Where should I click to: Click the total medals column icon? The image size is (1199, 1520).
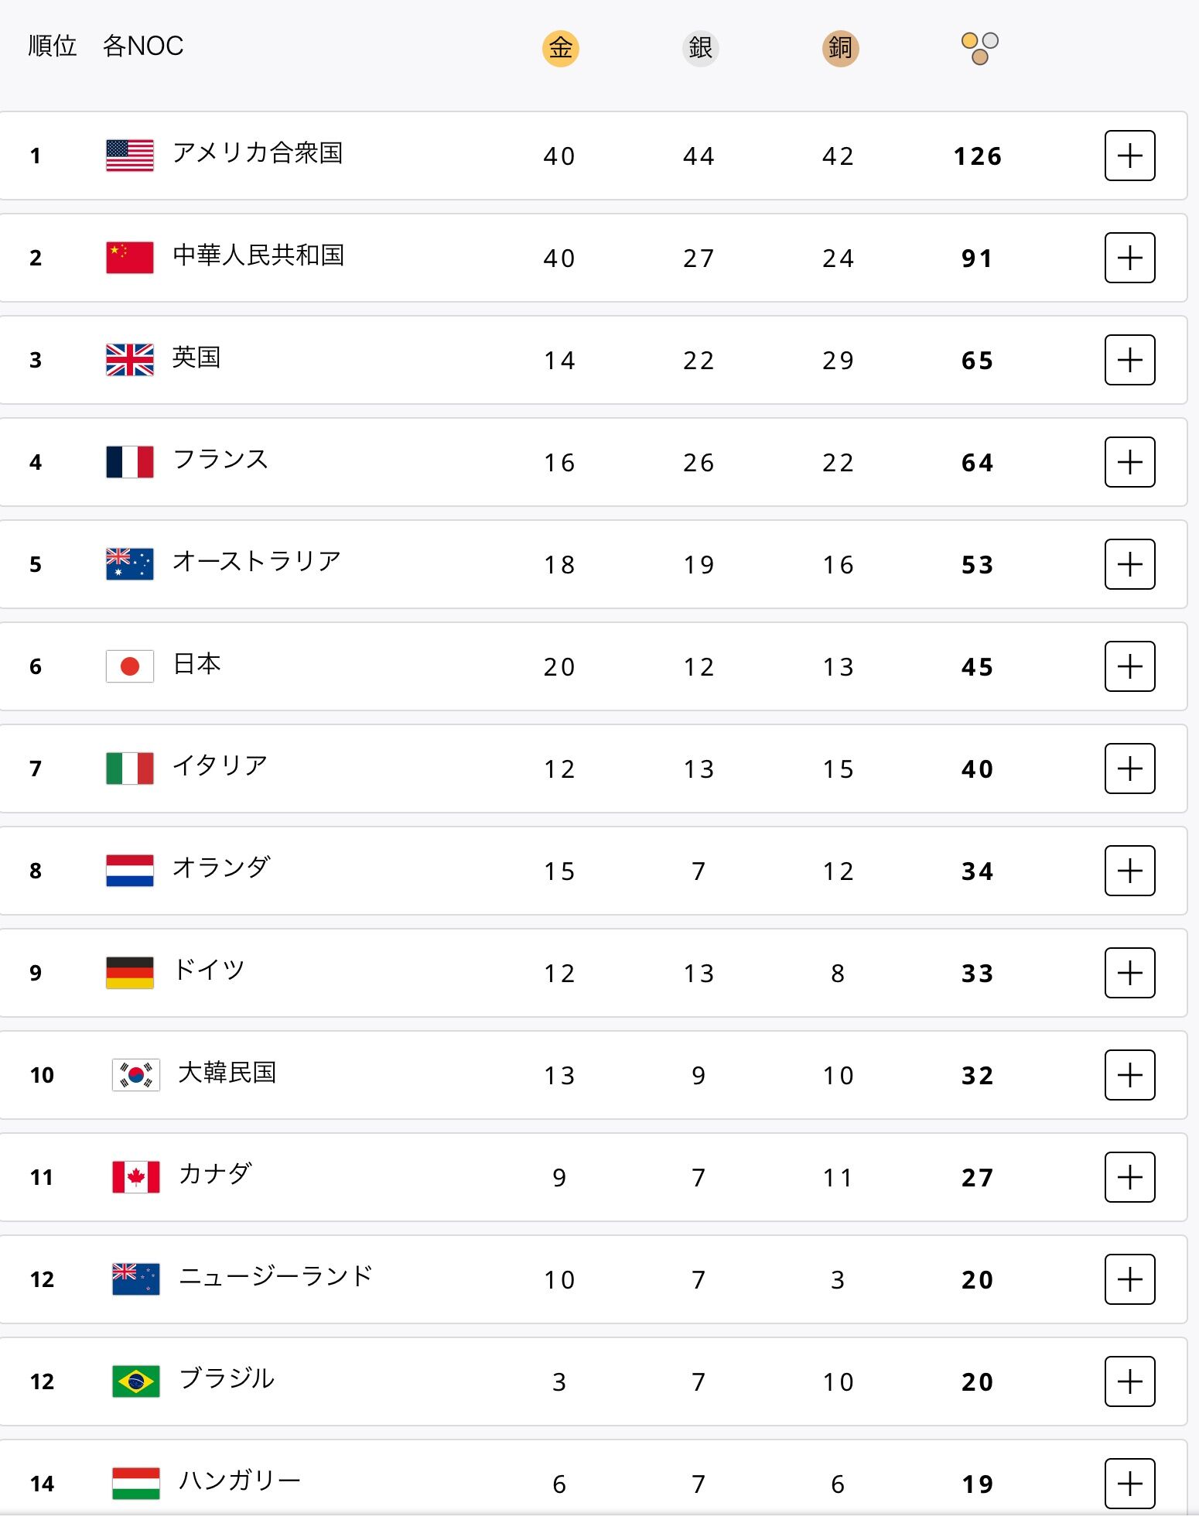coord(979,48)
